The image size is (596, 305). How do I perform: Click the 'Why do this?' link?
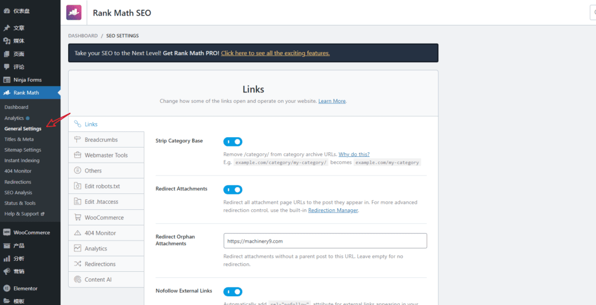pos(354,154)
